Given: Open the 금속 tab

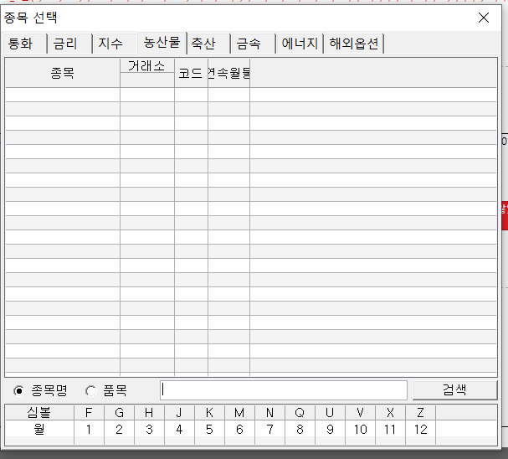Looking at the screenshot, I should click(x=249, y=44).
